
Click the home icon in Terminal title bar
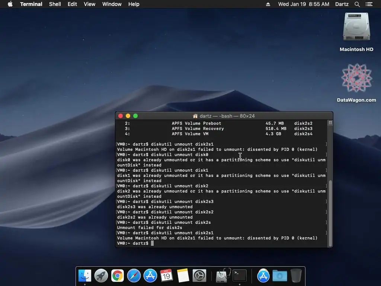pos(195,116)
